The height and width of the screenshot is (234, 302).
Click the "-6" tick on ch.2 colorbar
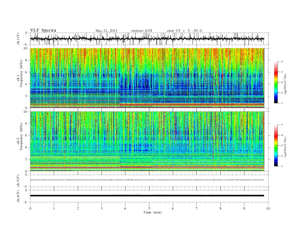pyautogui.click(x=281, y=156)
